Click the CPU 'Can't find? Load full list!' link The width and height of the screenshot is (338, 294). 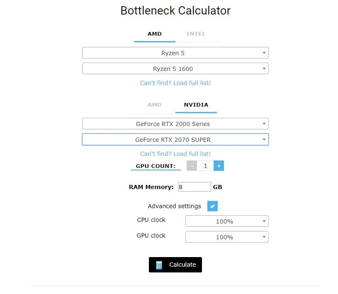point(175,83)
